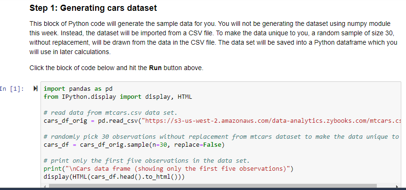
Task: Click the display(HTML(cars_df.head().to_html())) line
Action: pyautogui.click(x=114, y=177)
